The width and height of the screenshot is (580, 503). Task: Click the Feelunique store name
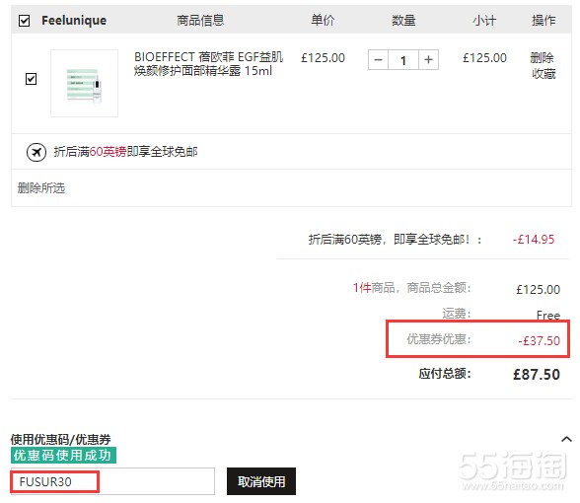pyautogui.click(x=74, y=21)
